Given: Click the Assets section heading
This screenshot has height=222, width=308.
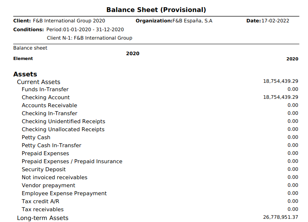Looking at the screenshot, I should (x=25, y=74).
